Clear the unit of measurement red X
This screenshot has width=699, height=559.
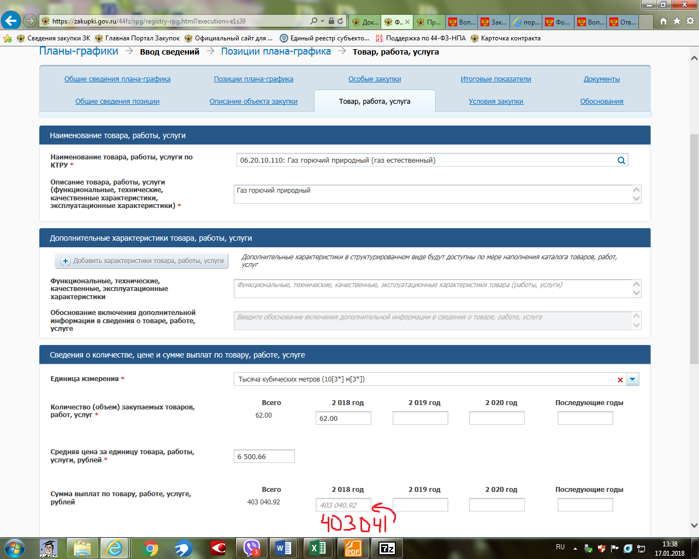tap(620, 380)
